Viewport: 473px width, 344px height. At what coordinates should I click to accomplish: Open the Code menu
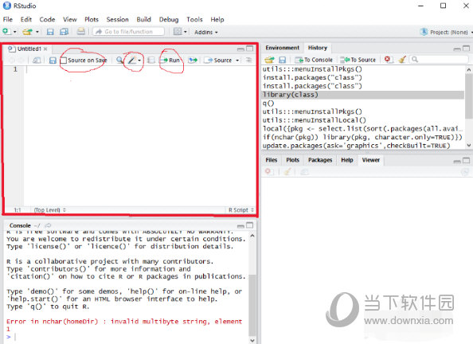(x=47, y=19)
